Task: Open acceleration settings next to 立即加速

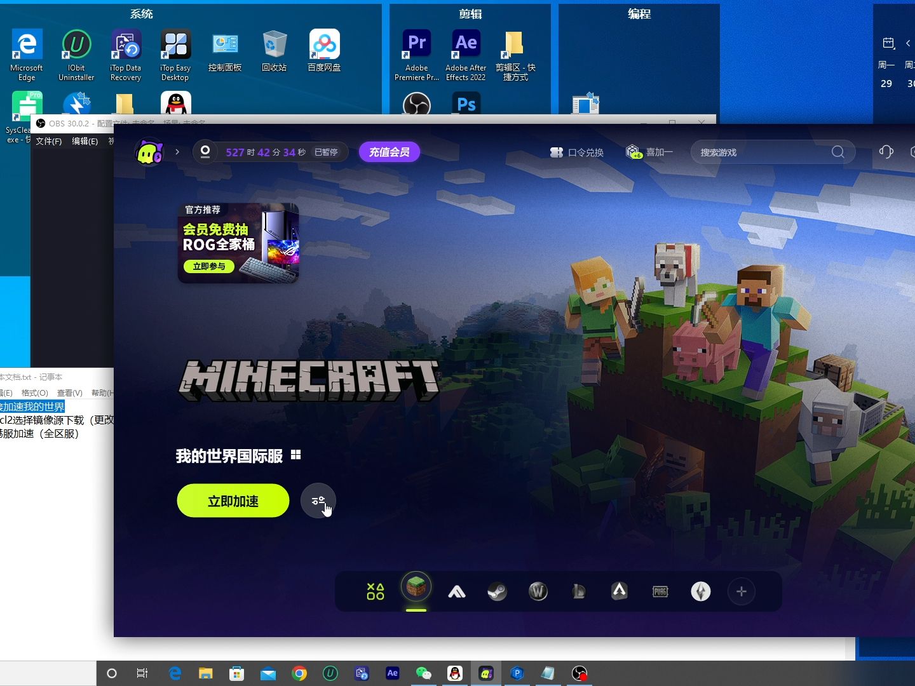Action: tap(318, 501)
